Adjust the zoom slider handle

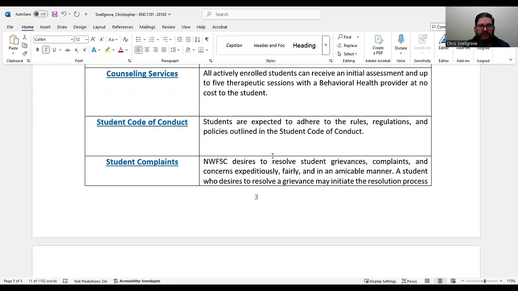[x=484, y=281]
